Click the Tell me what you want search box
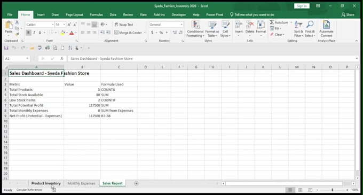363x195 pixels. [x=252, y=14]
